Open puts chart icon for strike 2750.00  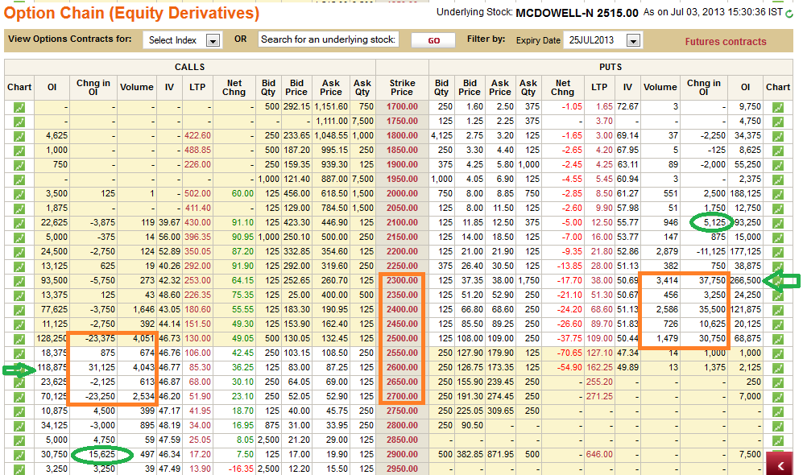pos(778,411)
